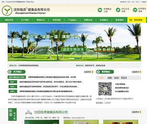
Task: Click the green 沈阳极源健康品有限公司 bottom heading
Action: (x=51, y=112)
